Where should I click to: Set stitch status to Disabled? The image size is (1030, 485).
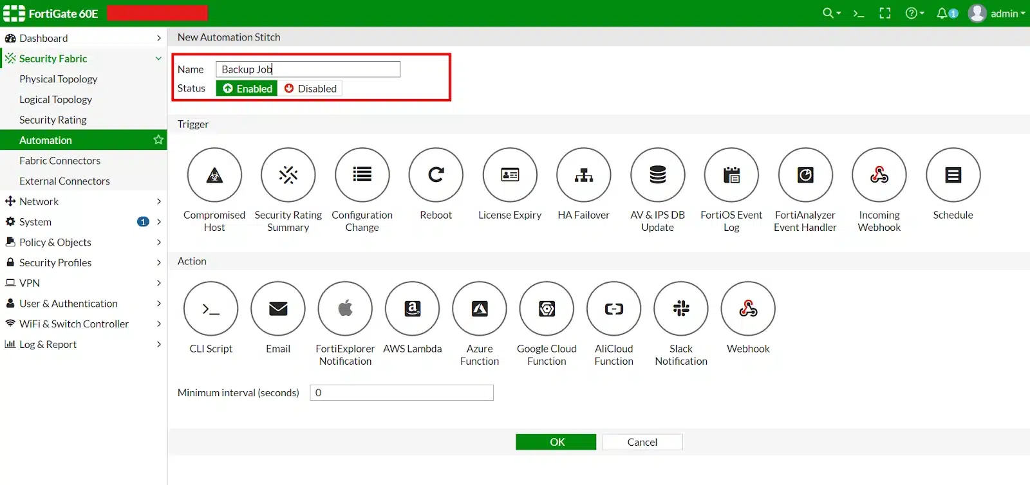[x=310, y=89]
